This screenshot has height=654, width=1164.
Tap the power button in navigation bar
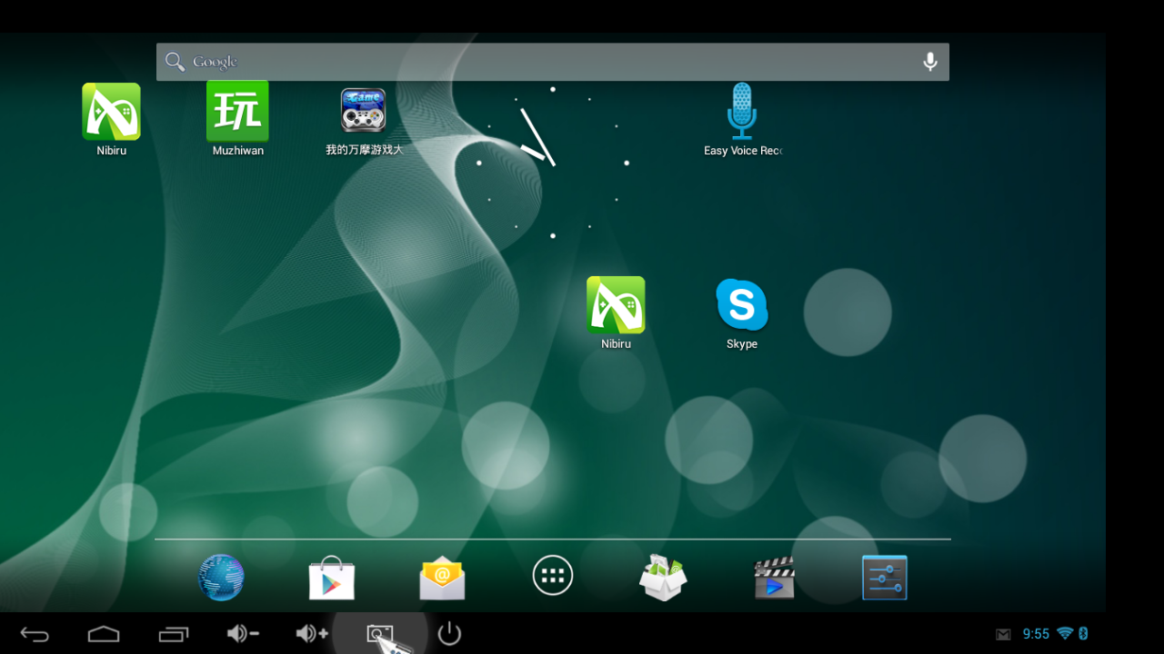(449, 633)
